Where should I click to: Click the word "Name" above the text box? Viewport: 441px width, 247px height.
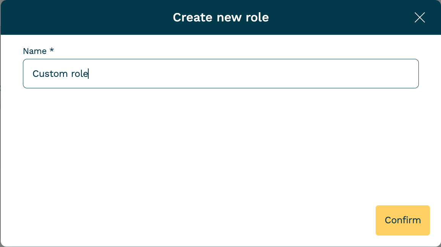[34, 51]
